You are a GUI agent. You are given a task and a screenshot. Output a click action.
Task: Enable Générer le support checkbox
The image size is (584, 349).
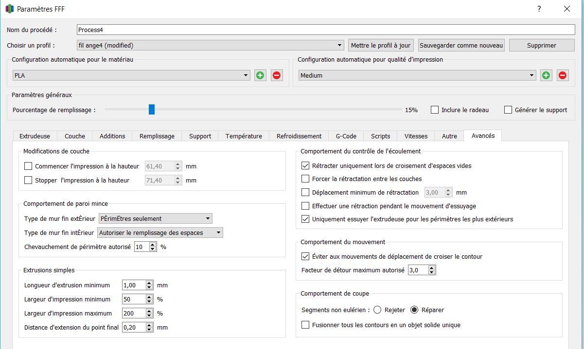coord(508,110)
